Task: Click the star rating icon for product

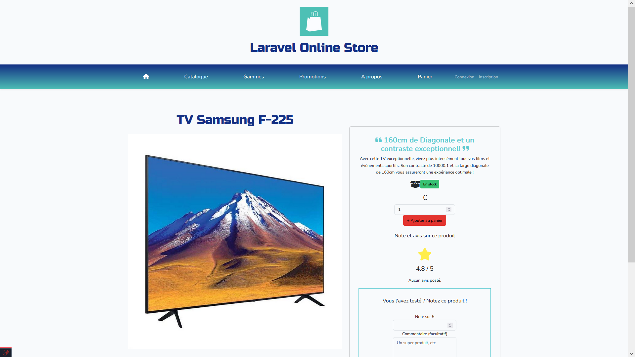Action: coord(425,255)
